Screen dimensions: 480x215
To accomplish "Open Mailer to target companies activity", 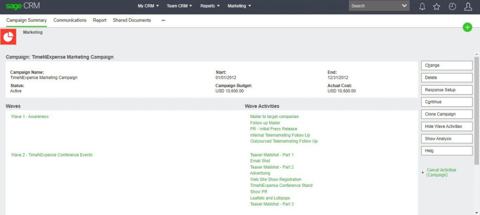I will pyautogui.click(x=274, y=117).
